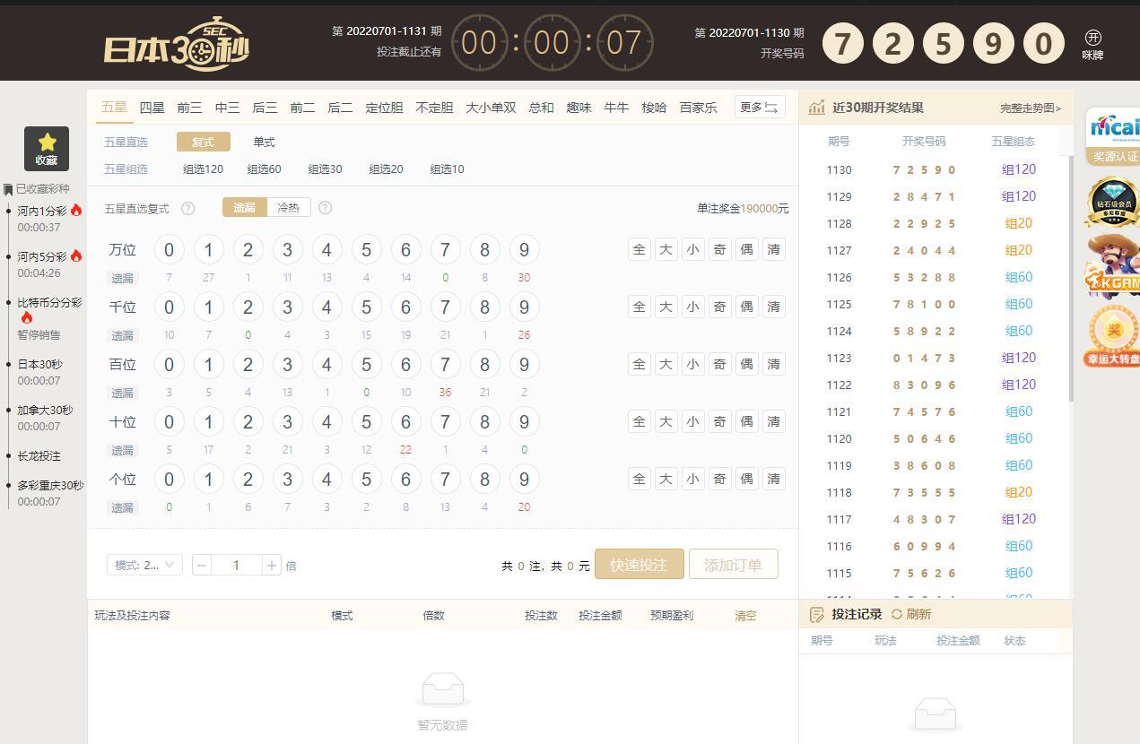Image resolution: width=1140 pixels, height=744 pixels.
Task: Select 组选30 play type
Action: [x=325, y=169]
